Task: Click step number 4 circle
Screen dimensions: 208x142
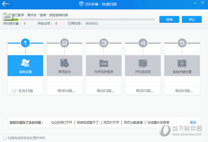Action: [x=143, y=43]
